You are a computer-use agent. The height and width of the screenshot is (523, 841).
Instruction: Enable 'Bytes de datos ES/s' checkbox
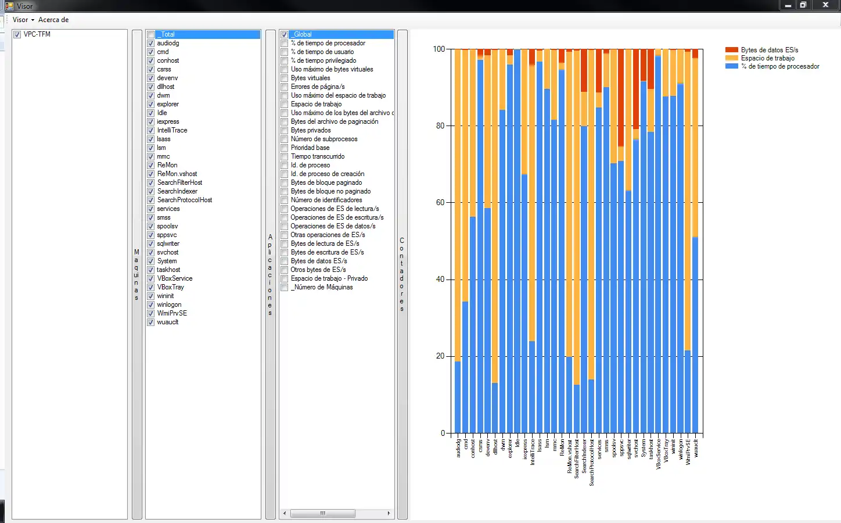pos(285,261)
